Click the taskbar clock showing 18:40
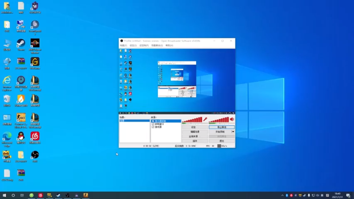 pyautogui.click(x=337, y=195)
